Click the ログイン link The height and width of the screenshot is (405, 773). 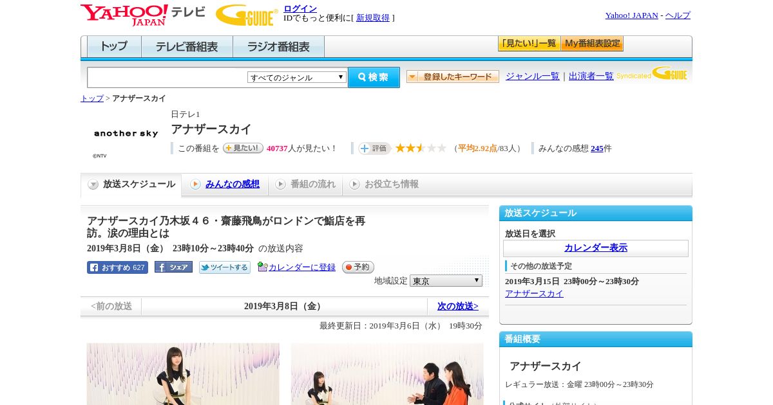300,8
